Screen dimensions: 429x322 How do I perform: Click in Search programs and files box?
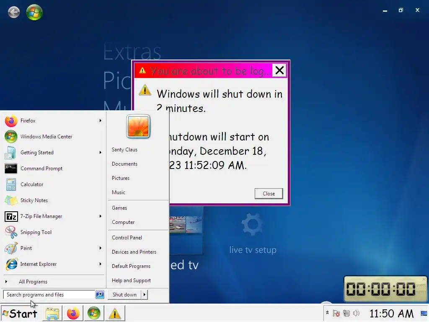click(x=49, y=295)
